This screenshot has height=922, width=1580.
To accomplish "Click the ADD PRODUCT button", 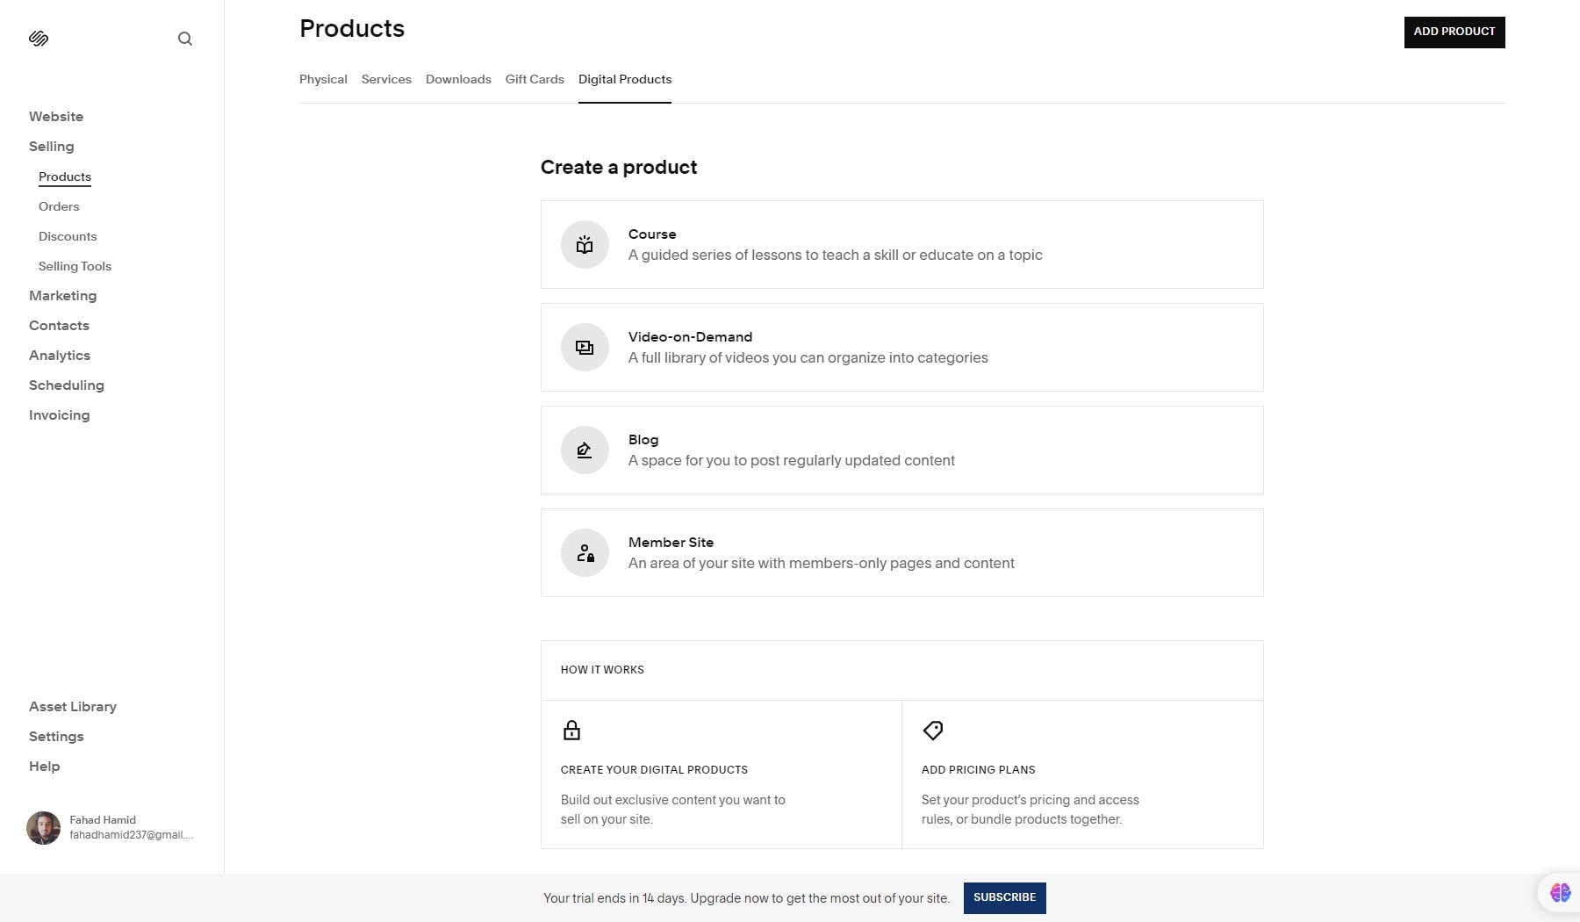I will pos(1454,32).
